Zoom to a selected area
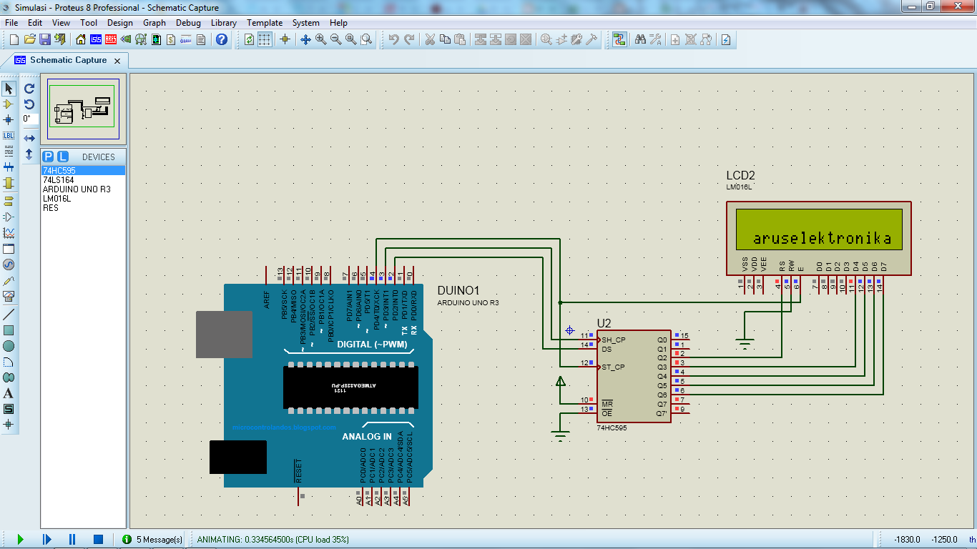The width and height of the screenshot is (977, 549). click(x=366, y=39)
